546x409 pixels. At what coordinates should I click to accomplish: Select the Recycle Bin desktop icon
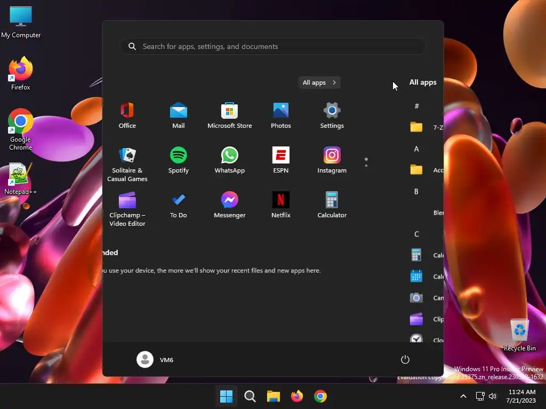click(x=519, y=336)
